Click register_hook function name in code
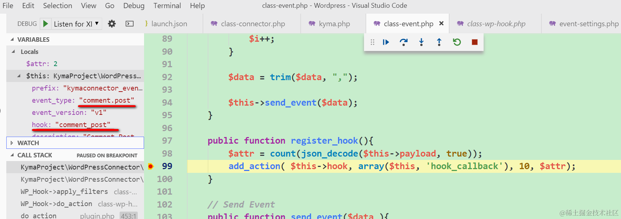This screenshot has width=621, height=219. (x=324, y=141)
